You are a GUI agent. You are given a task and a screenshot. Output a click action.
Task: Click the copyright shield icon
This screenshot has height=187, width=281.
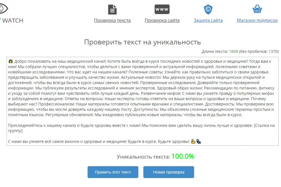[208, 9]
